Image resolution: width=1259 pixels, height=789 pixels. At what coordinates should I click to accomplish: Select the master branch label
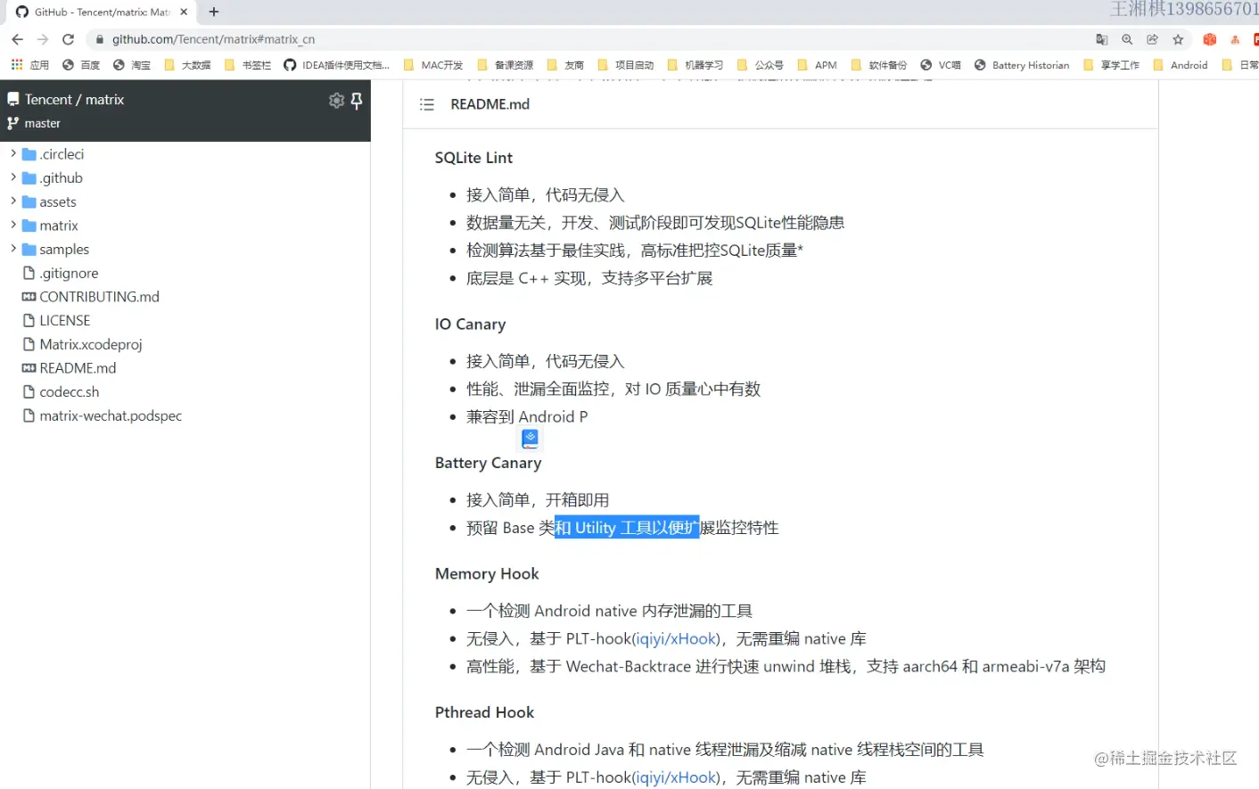click(43, 124)
